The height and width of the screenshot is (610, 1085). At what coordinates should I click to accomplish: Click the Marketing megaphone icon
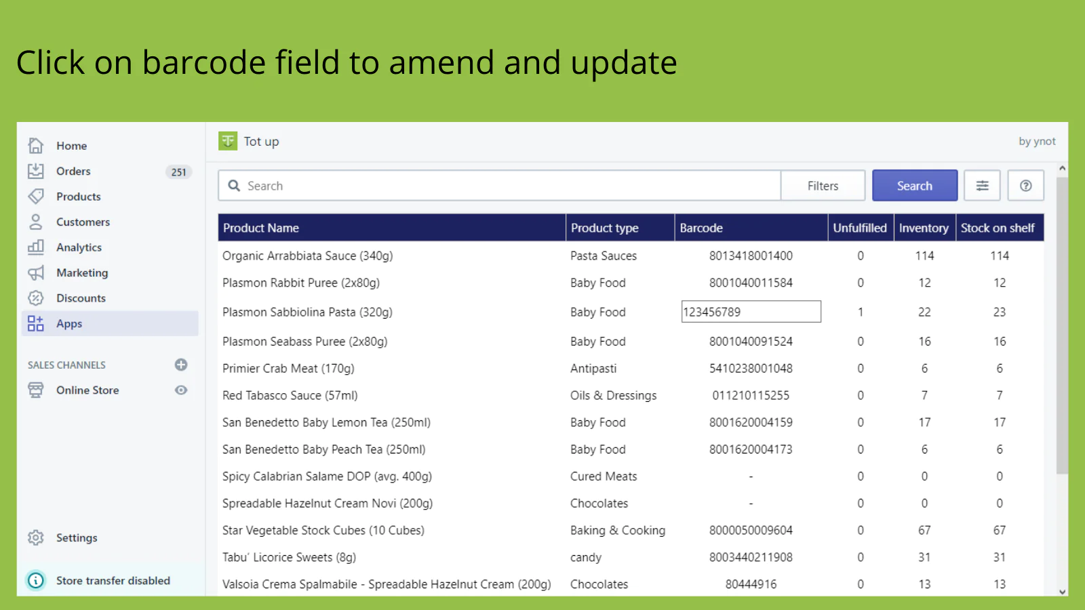(36, 272)
